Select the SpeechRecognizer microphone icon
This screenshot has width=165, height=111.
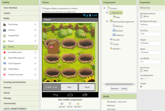tap(5, 58)
